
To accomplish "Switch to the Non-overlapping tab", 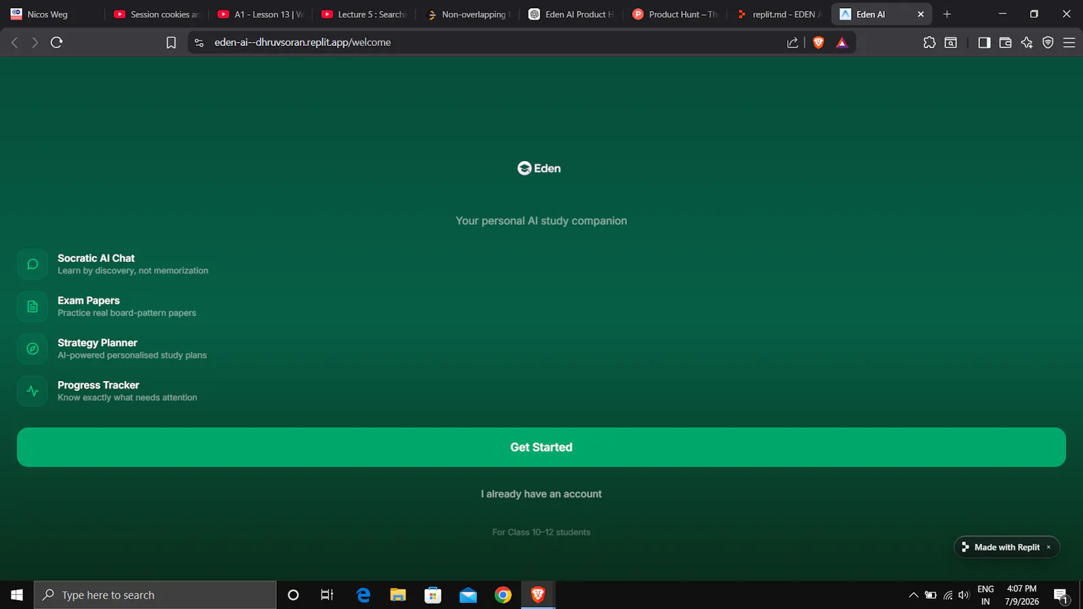I will click(x=468, y=14).
